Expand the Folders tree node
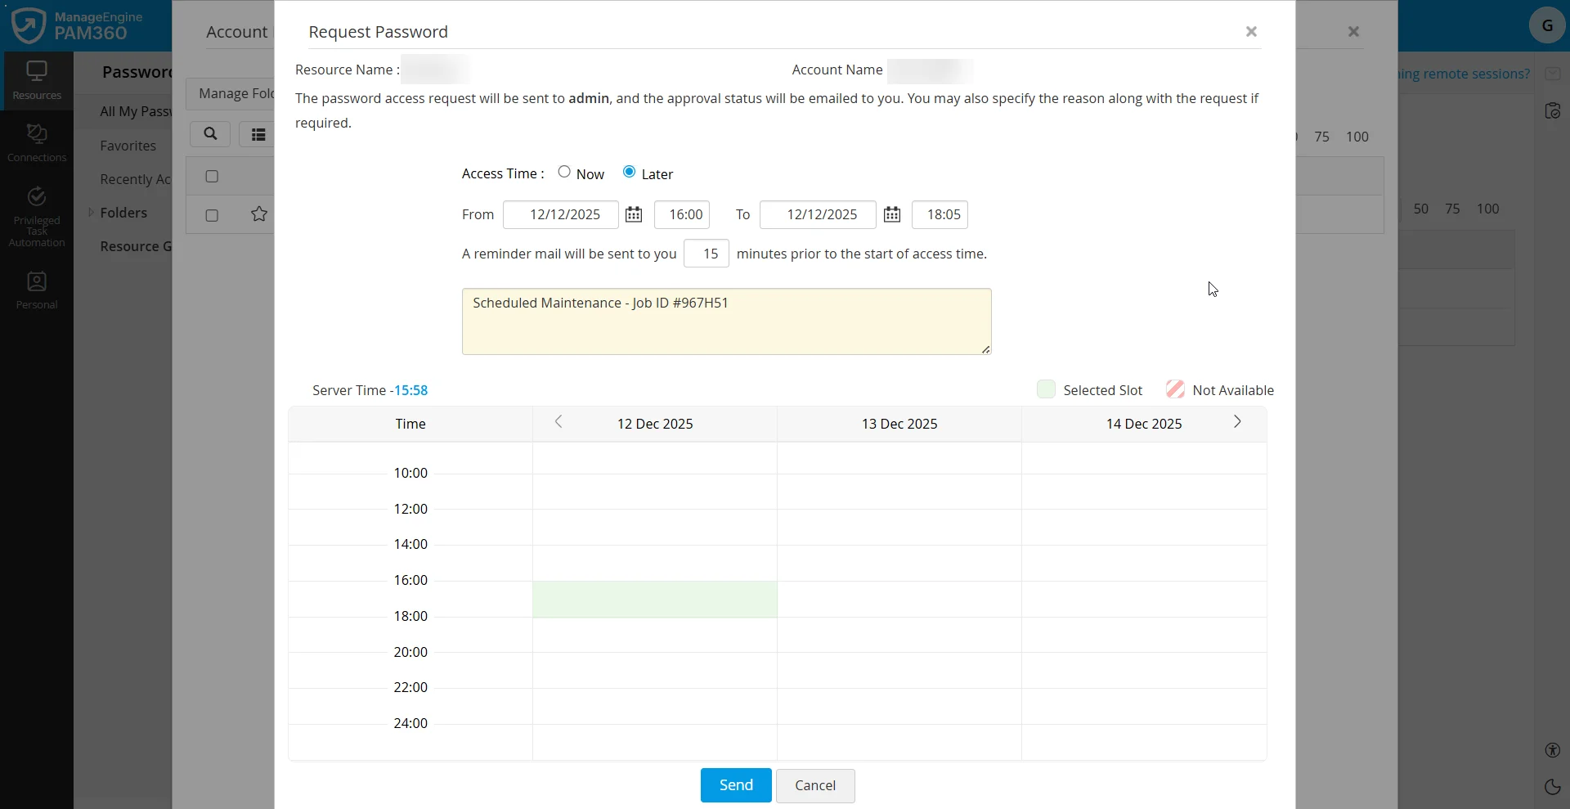This screenshot has height=809, width=1570. 91,213
